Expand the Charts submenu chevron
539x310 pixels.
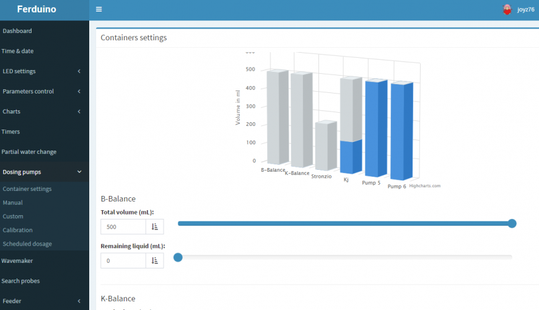point(79,112)
